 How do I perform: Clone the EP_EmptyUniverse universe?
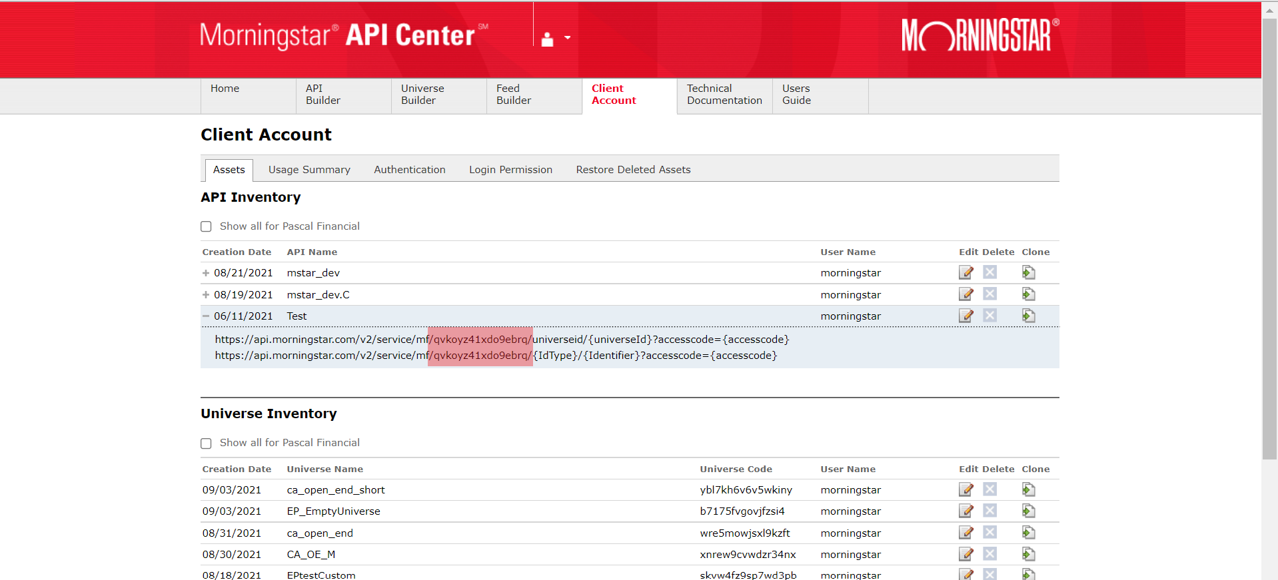click(1029, 511)
